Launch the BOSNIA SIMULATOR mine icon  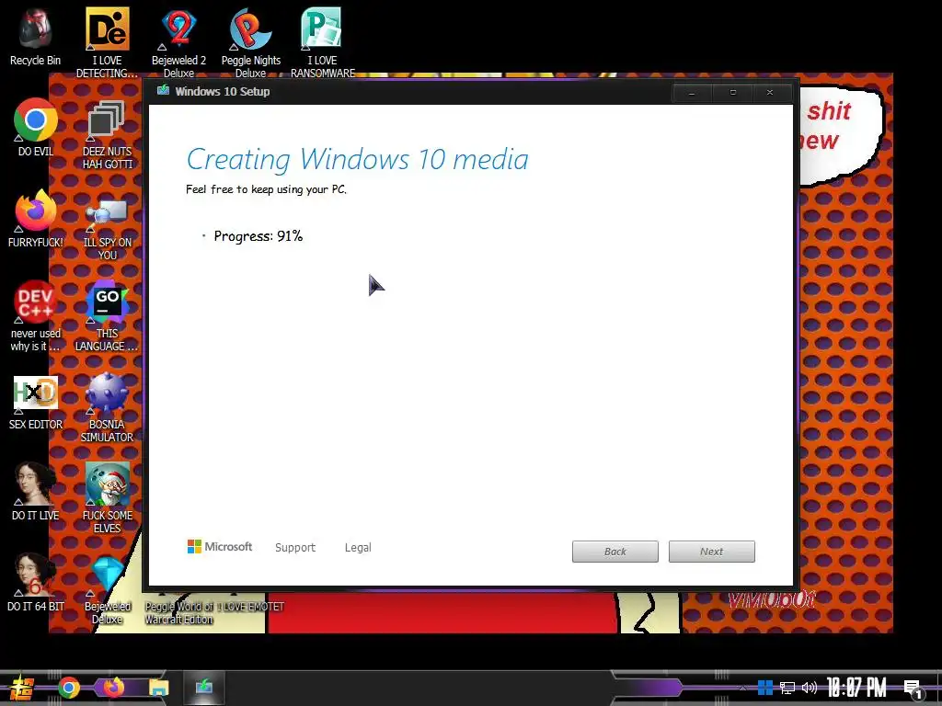tap(107, 407)
